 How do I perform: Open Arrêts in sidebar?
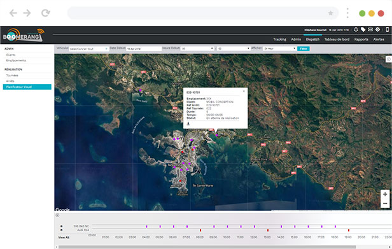pyautogui.click(x=10, y=81)
